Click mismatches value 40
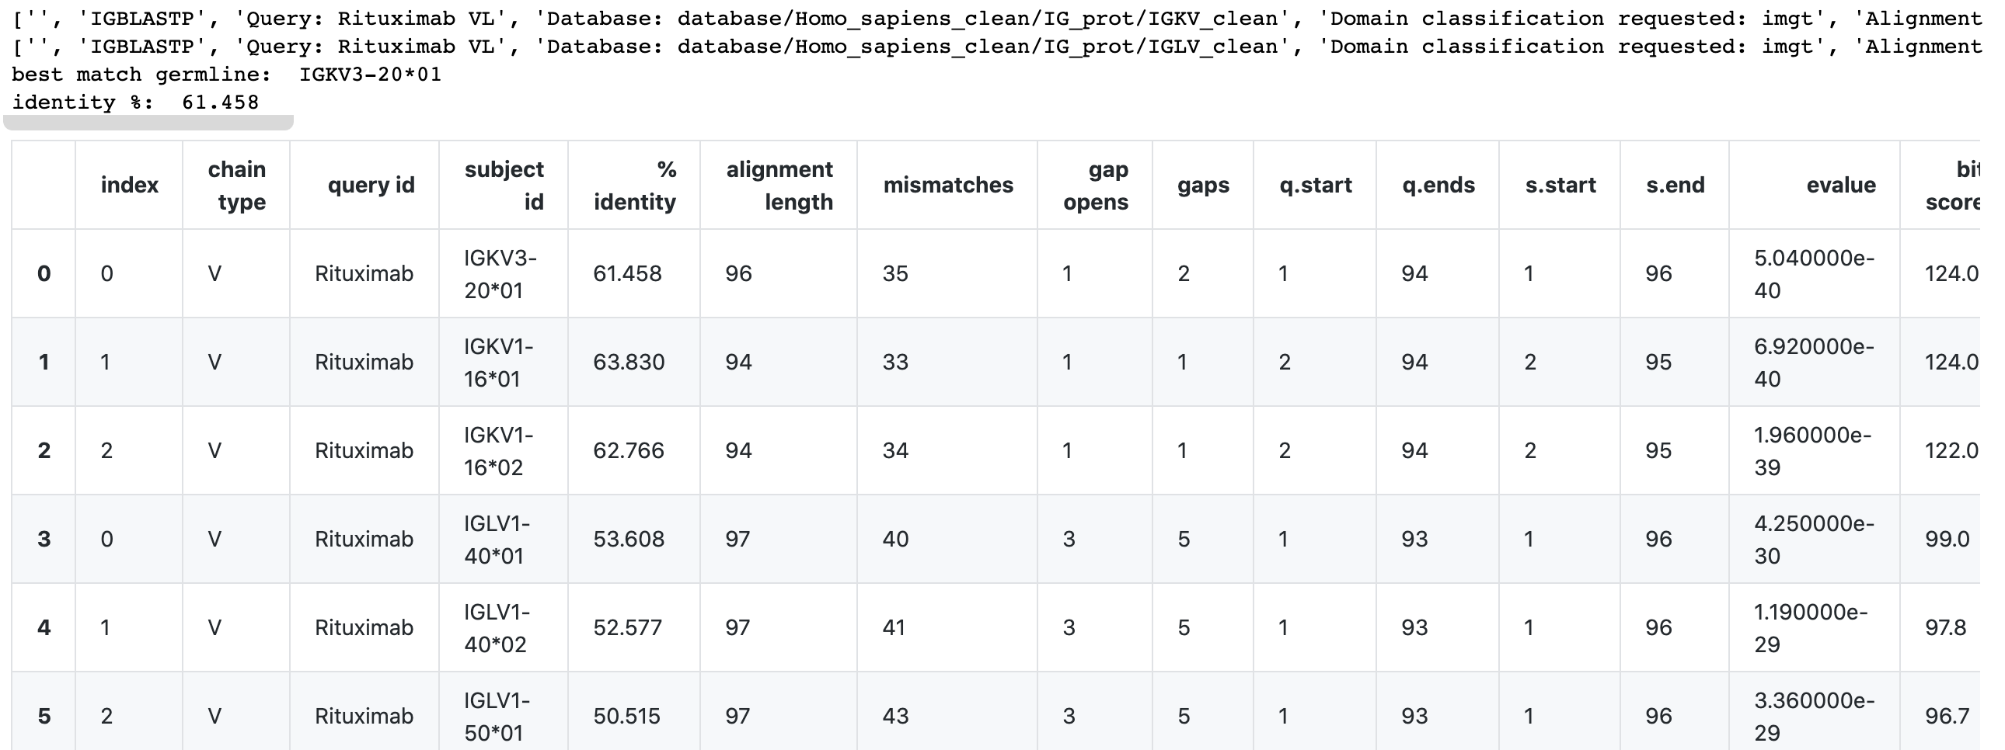 point(895,540)
